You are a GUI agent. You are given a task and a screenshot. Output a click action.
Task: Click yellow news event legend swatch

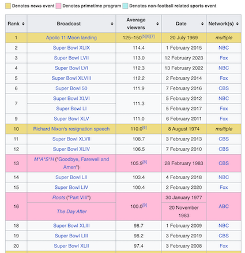(8, 6)
